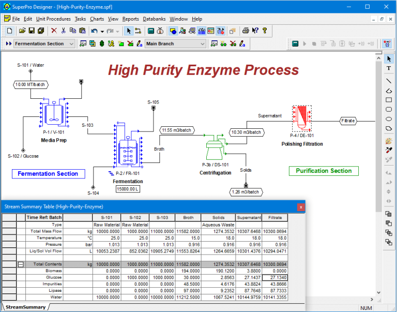Screen dimensions: 397x312
Task: Open the Main Branch dropdown
Action: click(175, 43)
